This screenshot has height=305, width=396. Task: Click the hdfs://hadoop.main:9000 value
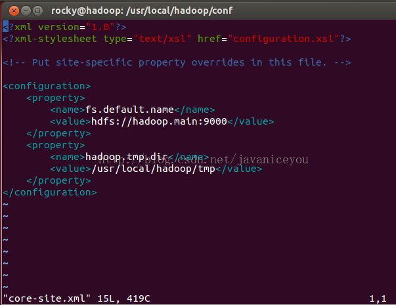(159, 121)
